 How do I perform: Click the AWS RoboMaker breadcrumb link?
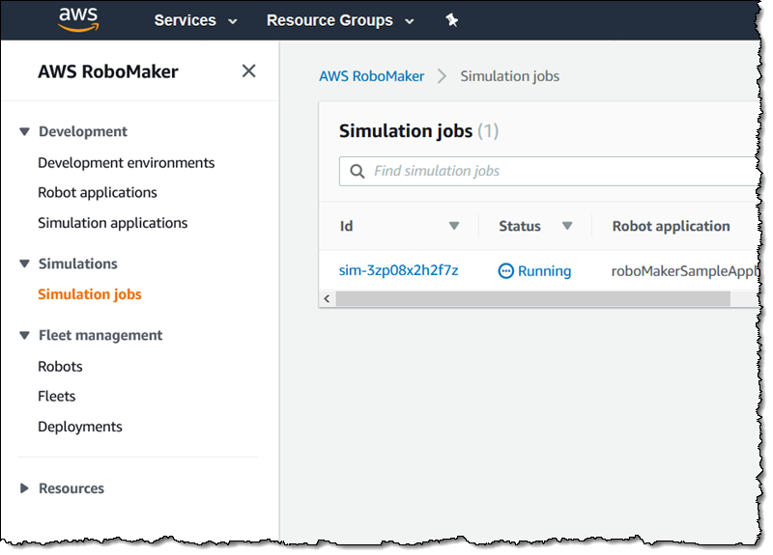[371, 76]
